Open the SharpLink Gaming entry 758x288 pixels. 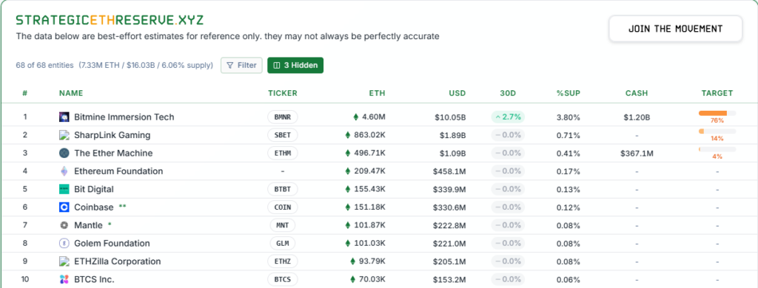point(113,135)
